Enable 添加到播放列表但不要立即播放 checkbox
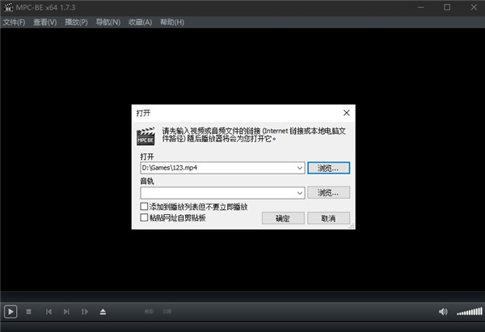This screenshot has width=485, height=332. pyautogui.click(x=145, y=208)
